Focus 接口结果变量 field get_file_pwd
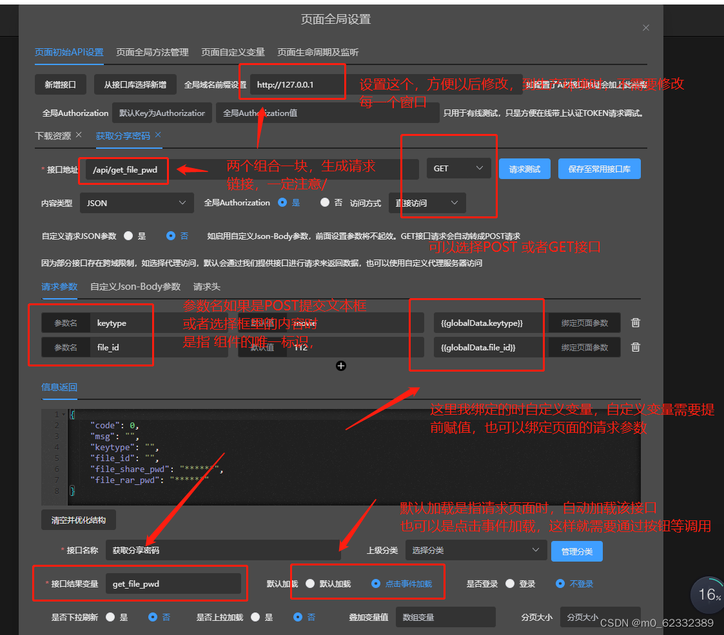The image size is (724, 635). (x=173, y=584)
